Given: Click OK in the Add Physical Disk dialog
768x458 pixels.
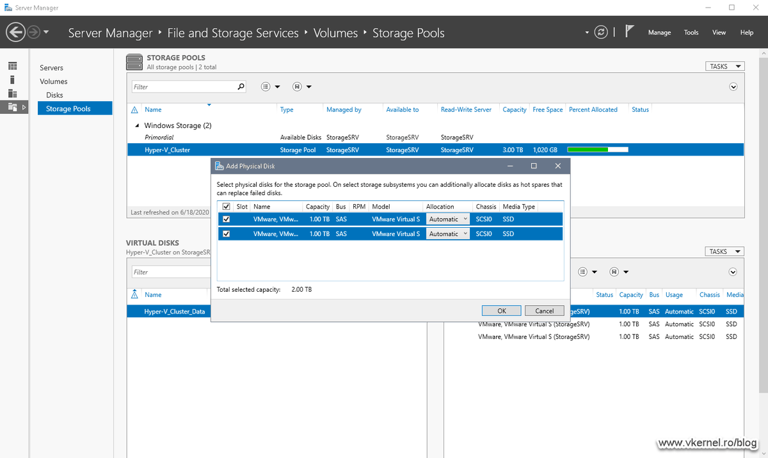Looking at the screenshot, I should [502, 311].
